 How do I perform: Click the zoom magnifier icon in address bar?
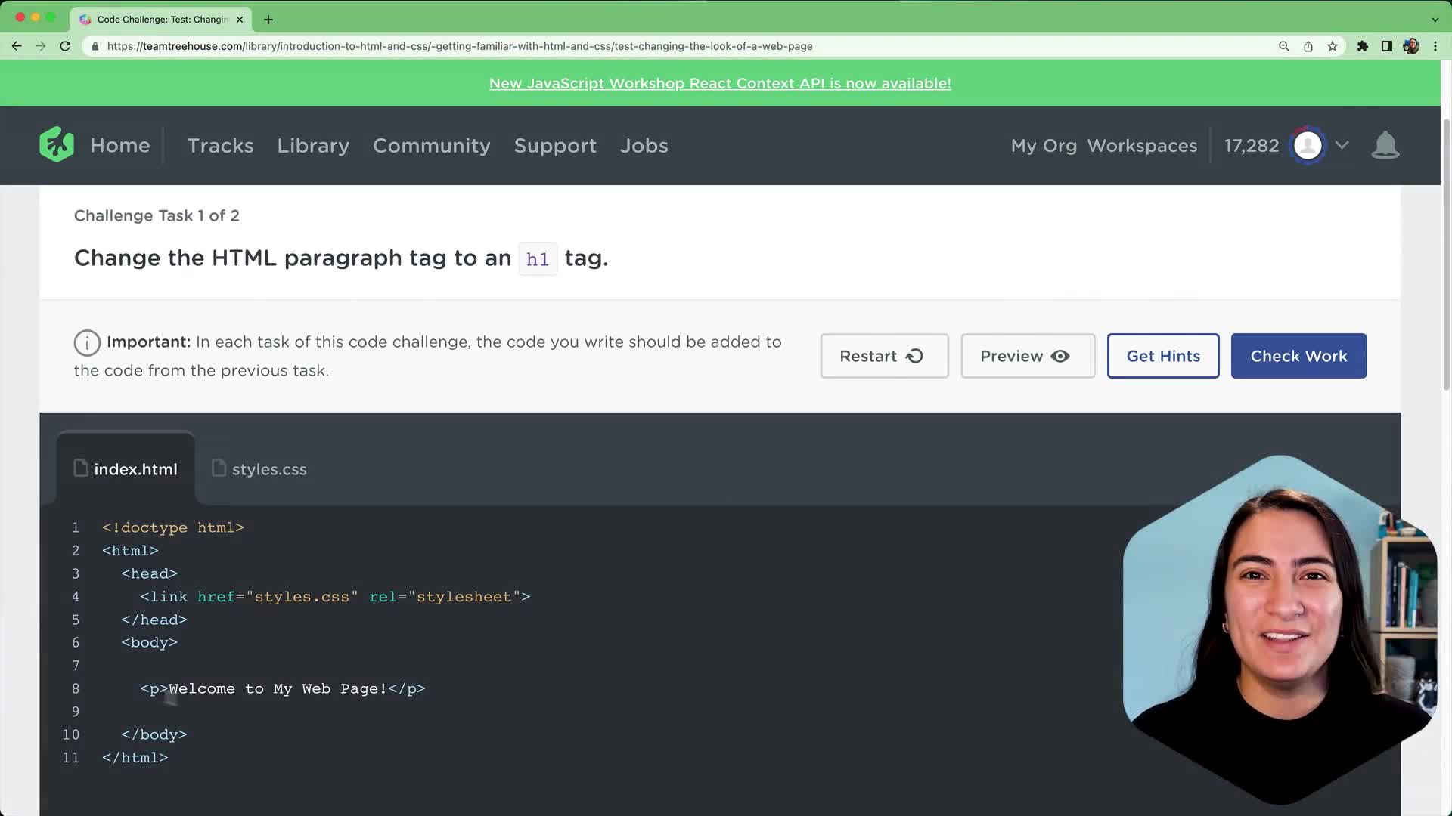[1283, 46]
